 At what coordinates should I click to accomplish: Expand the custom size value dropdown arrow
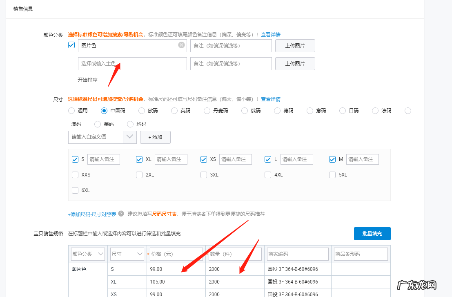(130, 137)
